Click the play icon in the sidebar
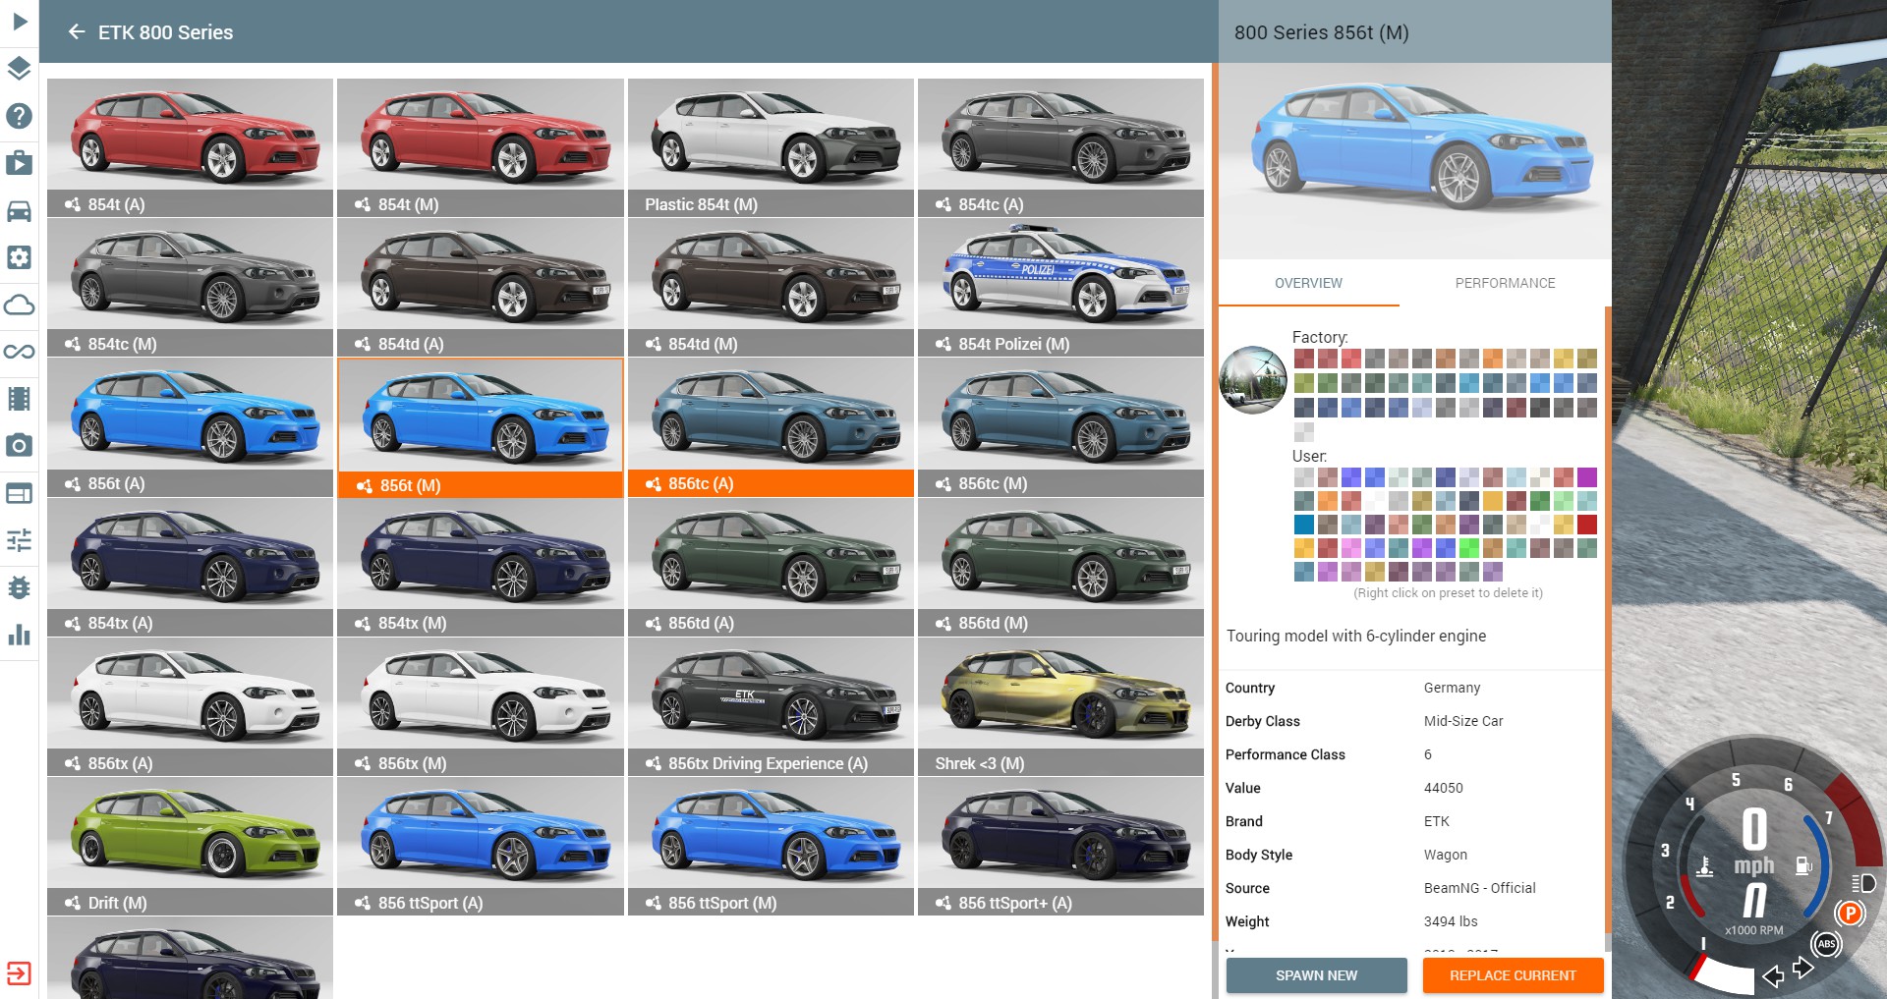 pos(19,21)
